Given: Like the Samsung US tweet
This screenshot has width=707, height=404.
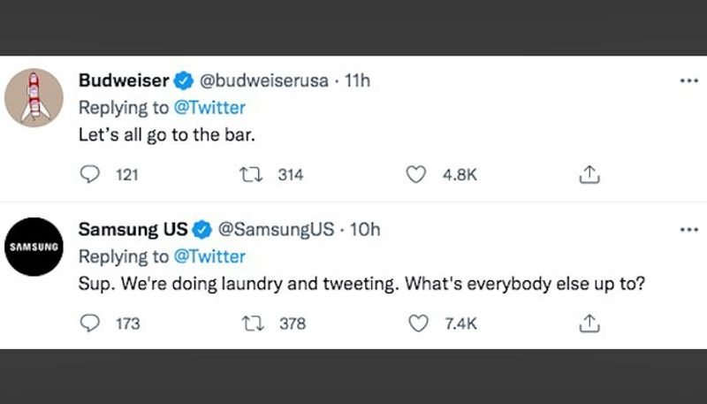Looking at the screenshot, I should tap(416, 324).
